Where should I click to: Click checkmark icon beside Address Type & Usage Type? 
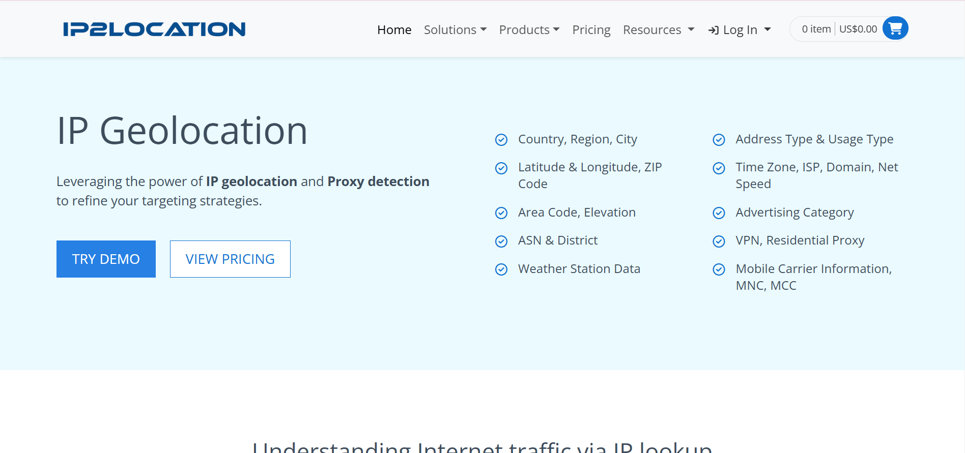(719, 140)
